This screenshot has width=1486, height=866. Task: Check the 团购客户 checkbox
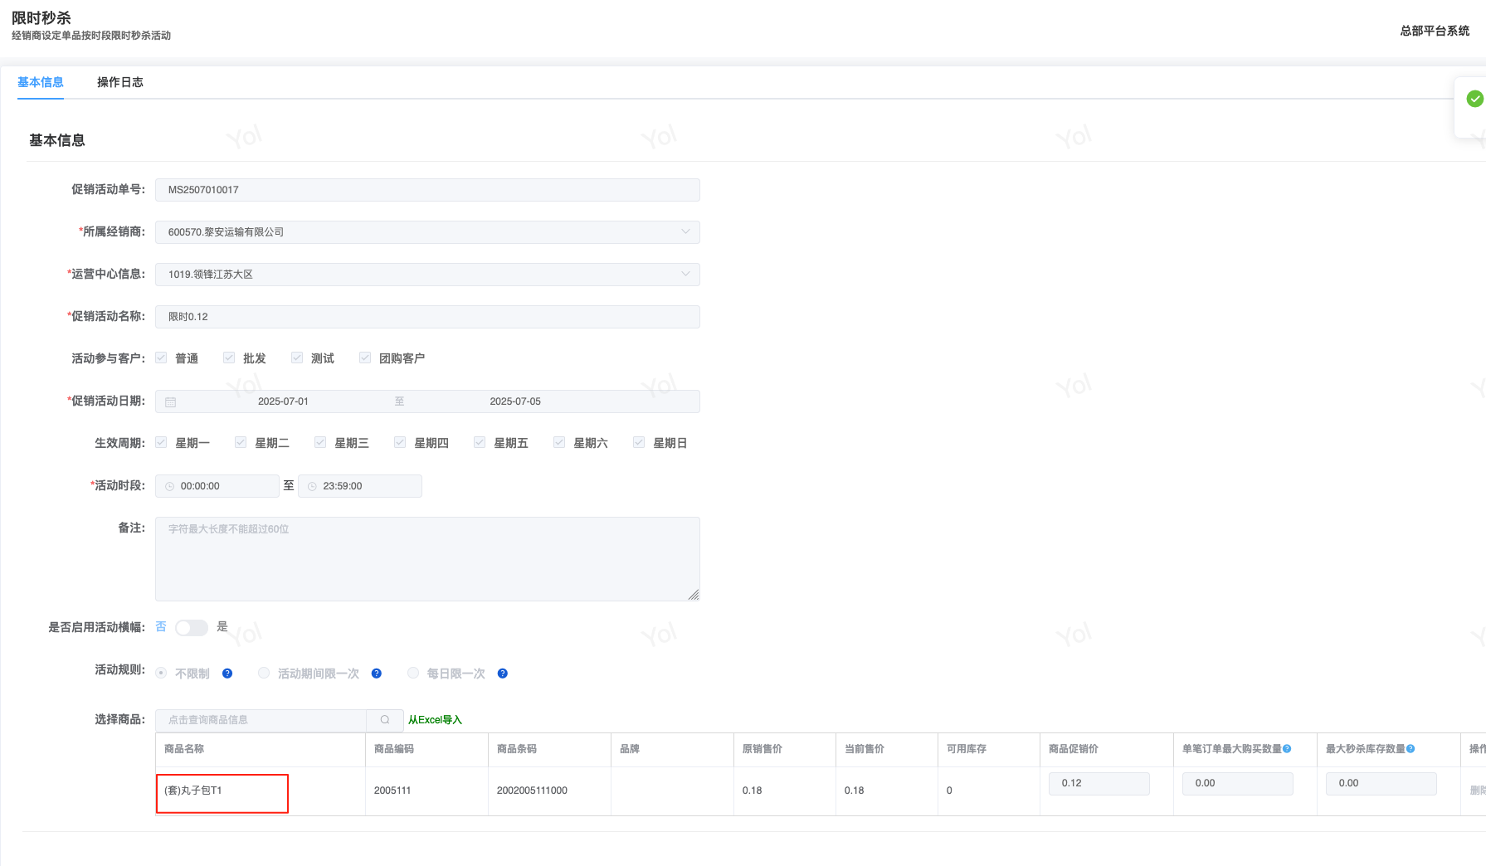(x=365, y=358)
